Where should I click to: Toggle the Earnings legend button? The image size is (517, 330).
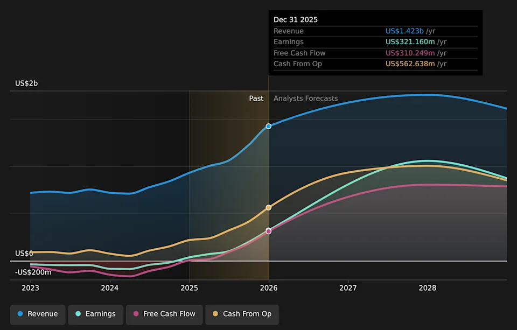tap(96, 314)
